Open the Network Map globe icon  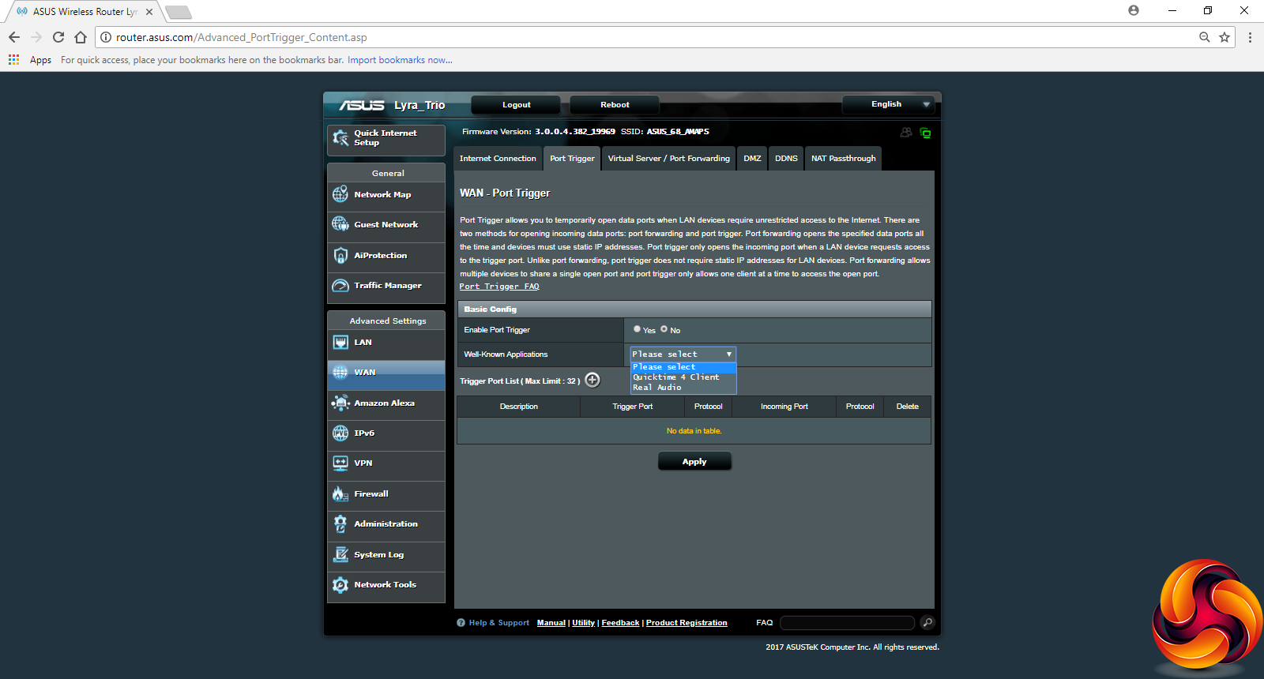coord(340,194)
